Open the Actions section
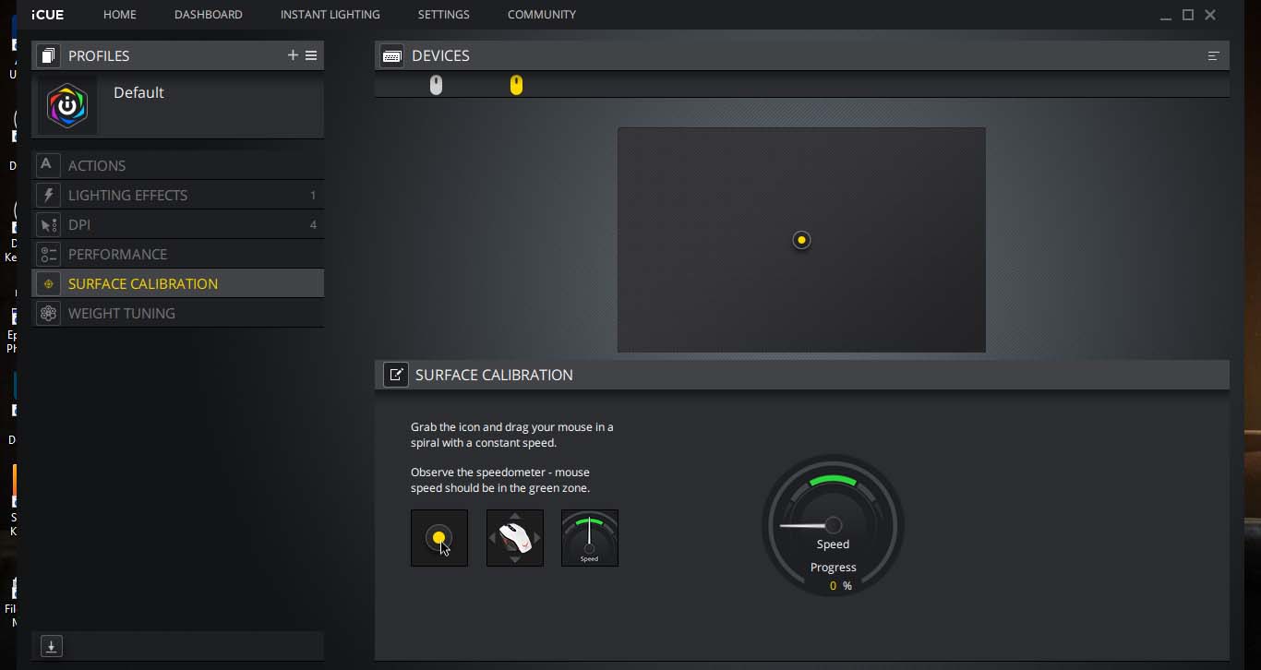The height and width of the screenshot is (670, 1261). [x=97, y=166]
